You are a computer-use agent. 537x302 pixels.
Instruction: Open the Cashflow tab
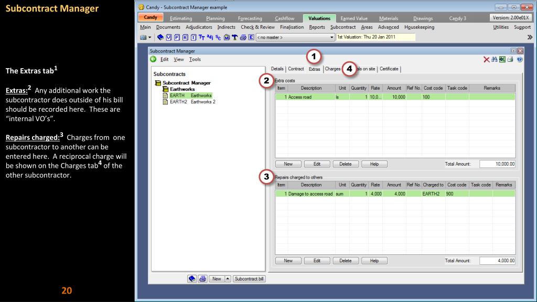(x=285, y=18)
